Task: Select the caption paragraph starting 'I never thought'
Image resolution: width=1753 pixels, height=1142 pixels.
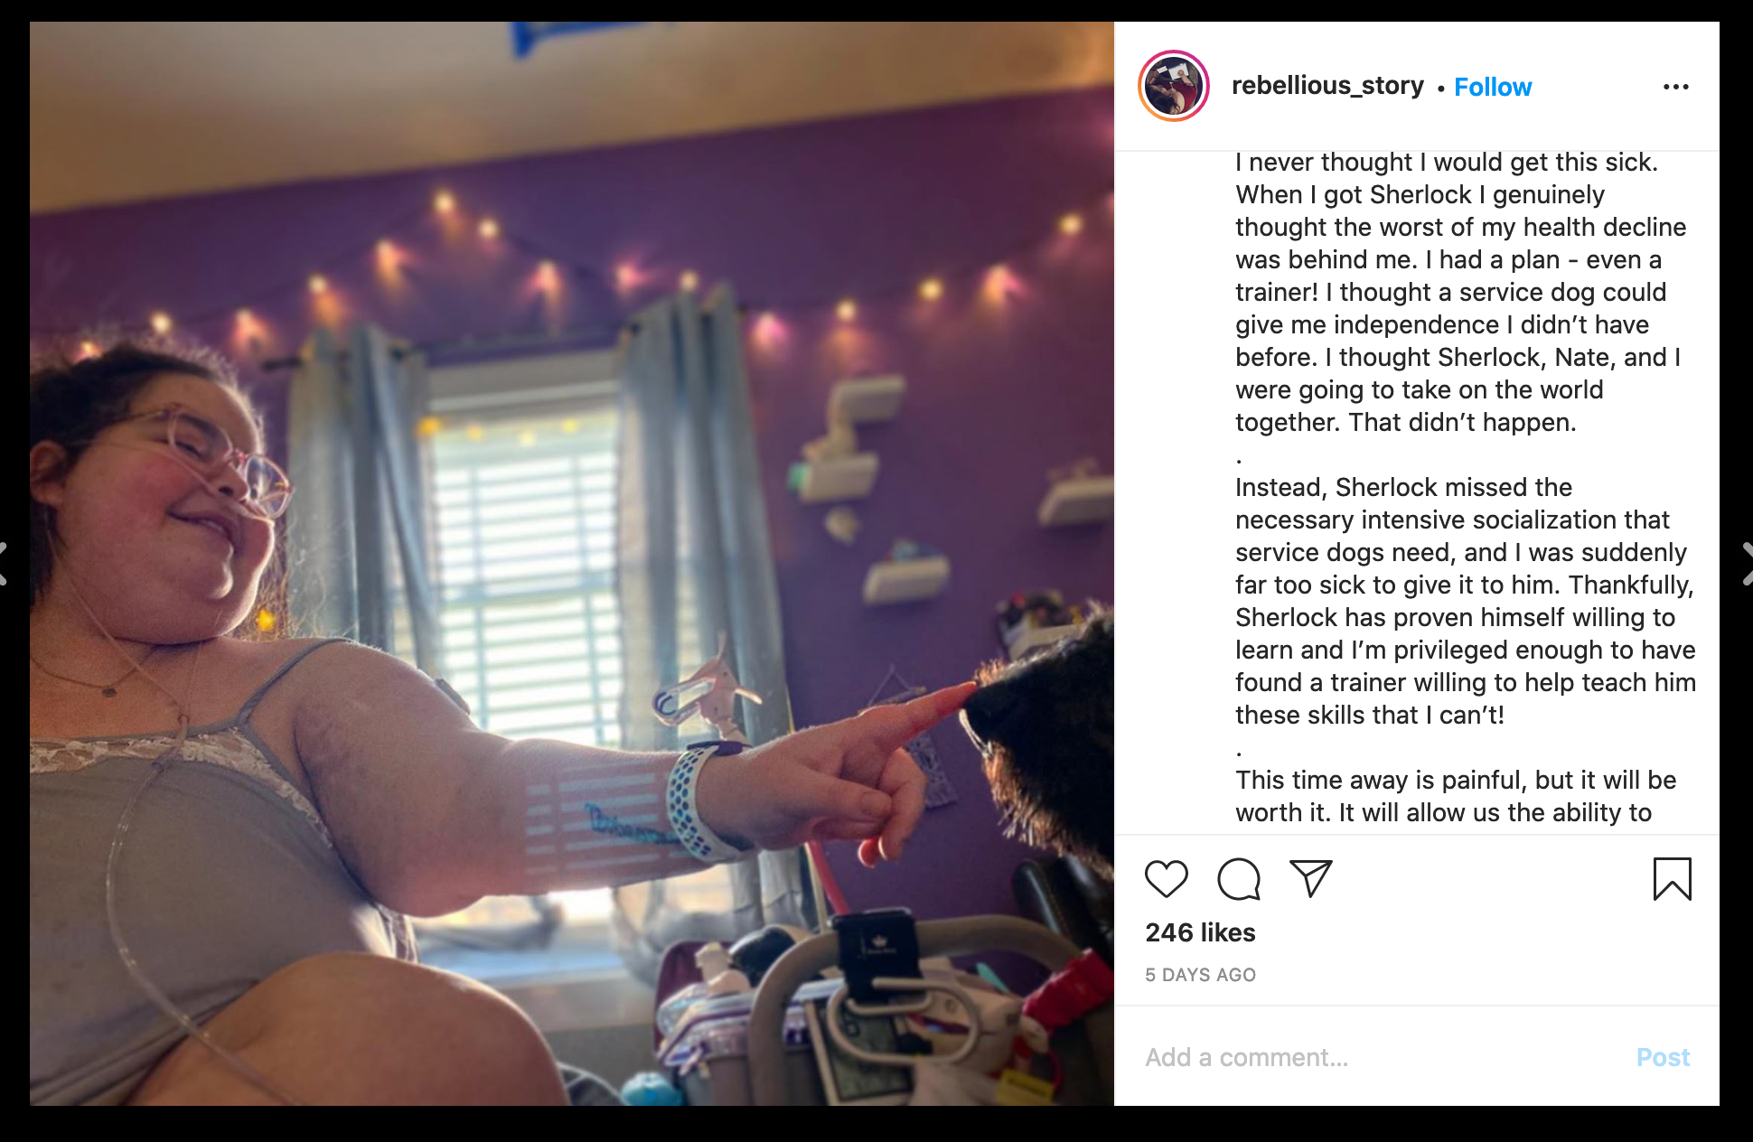Action: click(x=1461, y=292)
